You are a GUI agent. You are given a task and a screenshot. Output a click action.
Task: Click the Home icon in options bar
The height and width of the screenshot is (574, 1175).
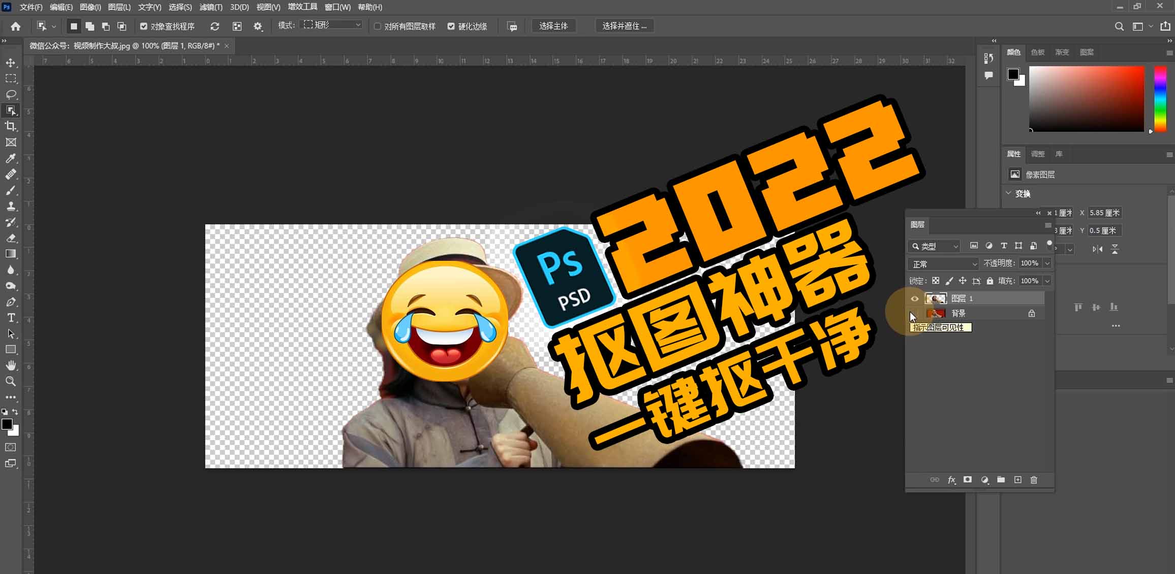point(16,26)
